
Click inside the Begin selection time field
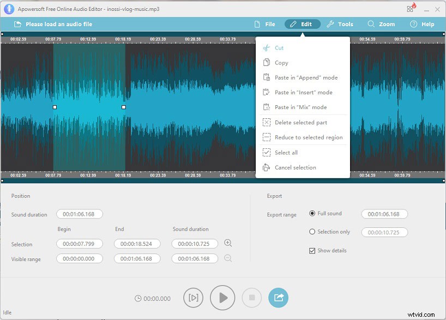point(79,243)
